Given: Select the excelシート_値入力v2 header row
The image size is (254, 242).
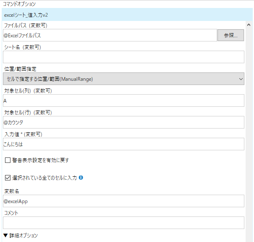Looking at the screenshot, I should click(127, 15).
